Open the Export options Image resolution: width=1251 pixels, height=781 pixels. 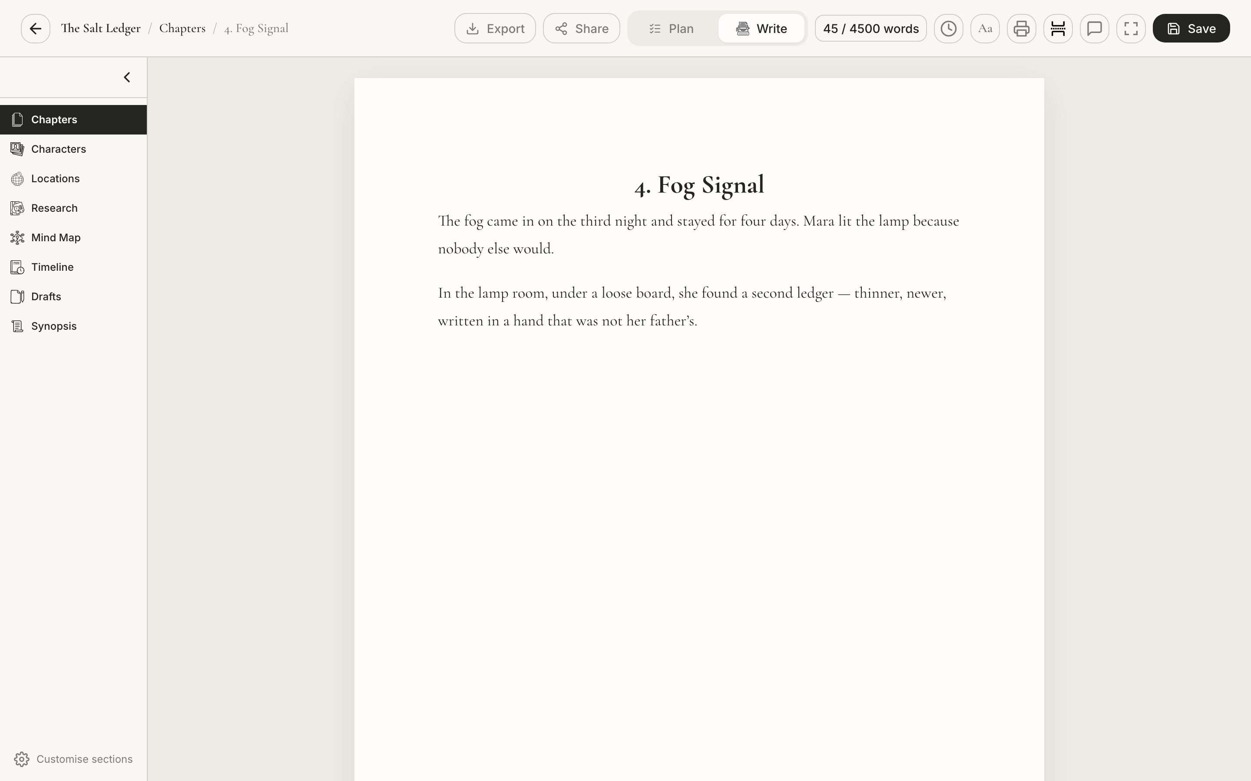(495, 28)
